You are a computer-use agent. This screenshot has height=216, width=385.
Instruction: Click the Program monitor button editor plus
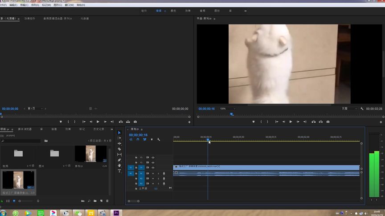[381, 122]
